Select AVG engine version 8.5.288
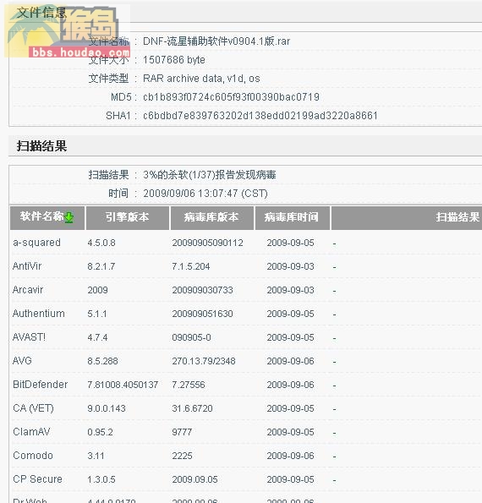 [102, 361]
